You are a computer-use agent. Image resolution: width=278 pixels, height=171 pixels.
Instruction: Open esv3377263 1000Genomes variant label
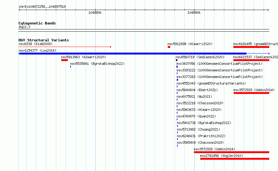220,77
